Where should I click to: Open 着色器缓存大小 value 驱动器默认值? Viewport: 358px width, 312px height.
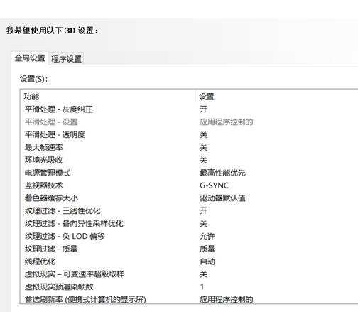point(222,198)
